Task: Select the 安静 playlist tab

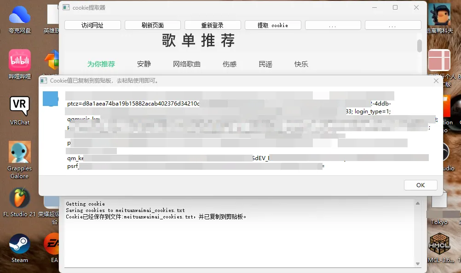Action: pos(144,64)
